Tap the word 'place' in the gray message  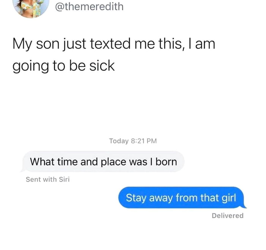[x=114, y=162]
